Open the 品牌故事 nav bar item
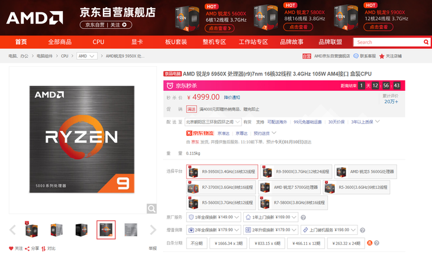This screenshot has width=432, height=255. pos(292,42)
